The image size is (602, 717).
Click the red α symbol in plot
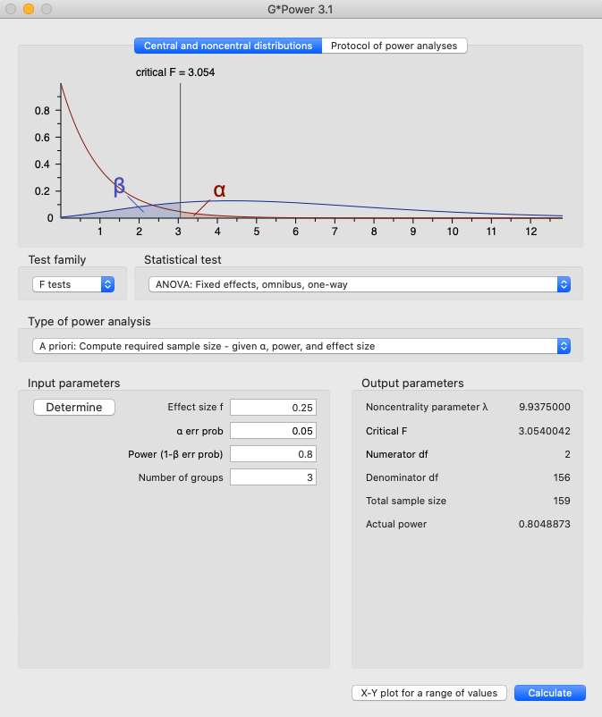point(219,190)
